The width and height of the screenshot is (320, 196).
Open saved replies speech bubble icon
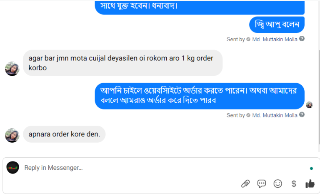262,184
